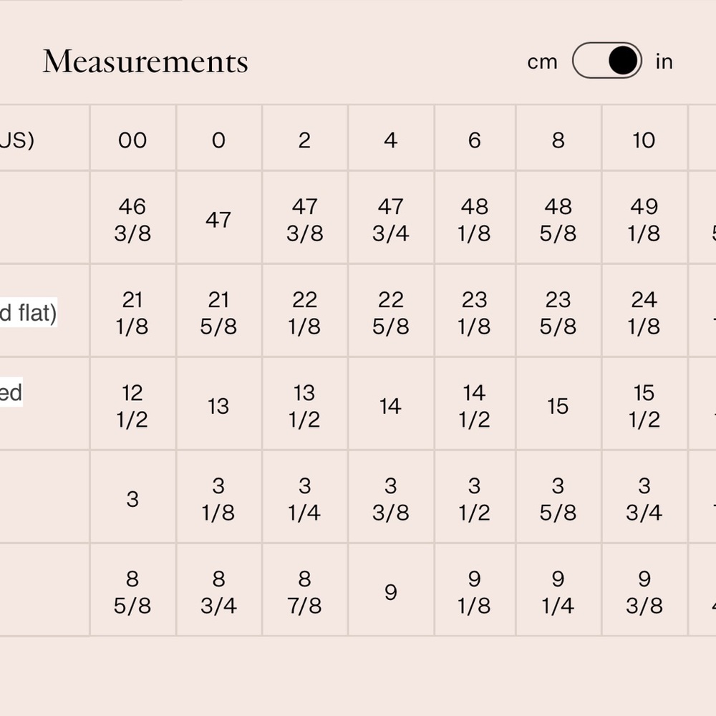Select the in unit label
Image resolution: width=716 pixels, height=716 pixels.
(664, 61)
